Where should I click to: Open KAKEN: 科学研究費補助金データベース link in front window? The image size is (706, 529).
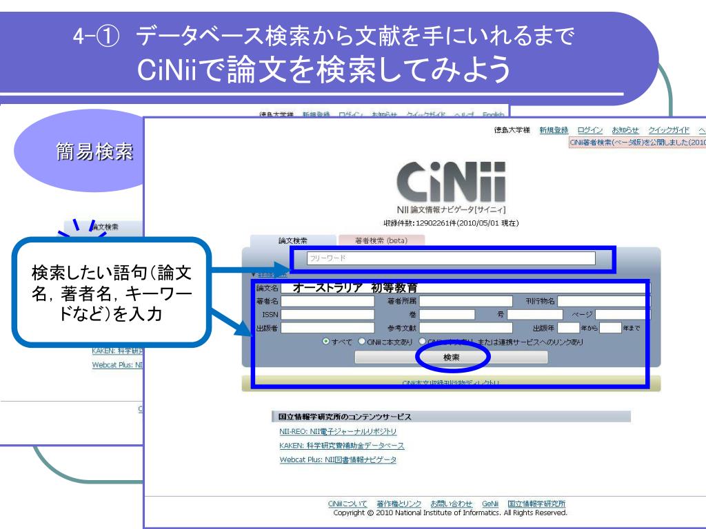[342, 446]
